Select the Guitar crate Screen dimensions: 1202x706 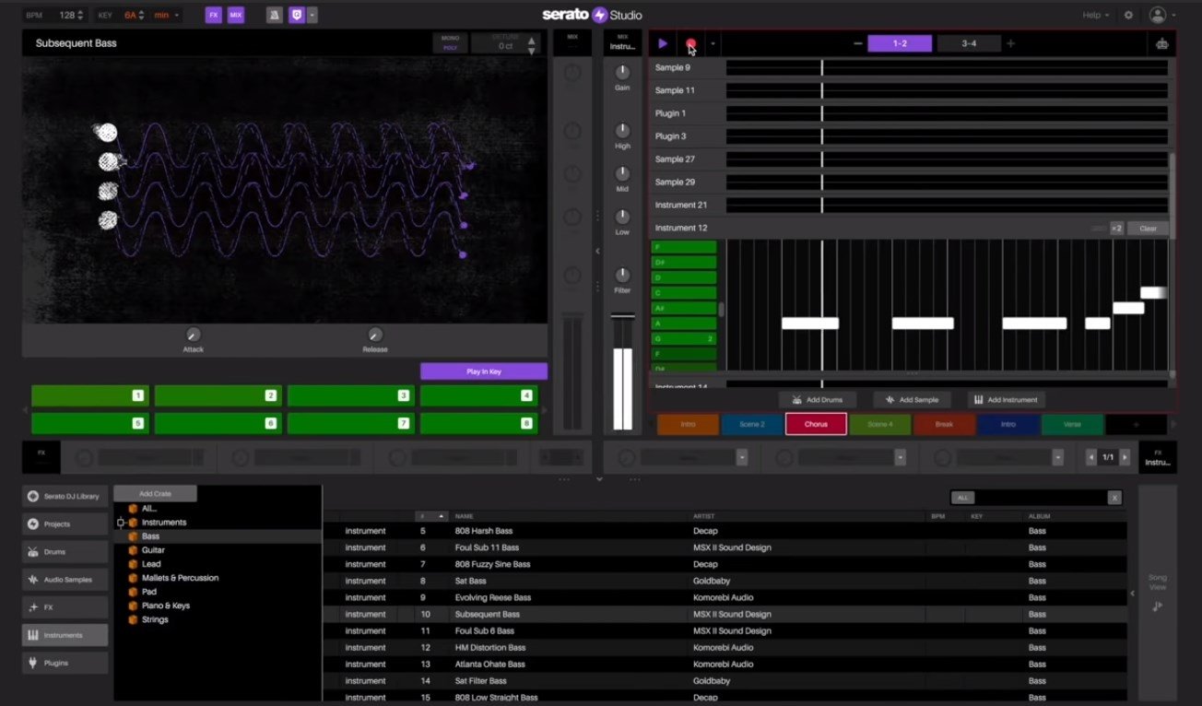tap(153, 550)
